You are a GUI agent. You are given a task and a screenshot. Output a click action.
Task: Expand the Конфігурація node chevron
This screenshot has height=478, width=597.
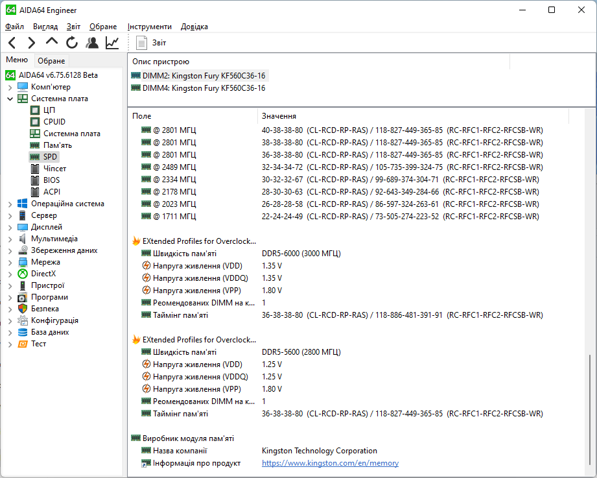(x=10, y=321)
